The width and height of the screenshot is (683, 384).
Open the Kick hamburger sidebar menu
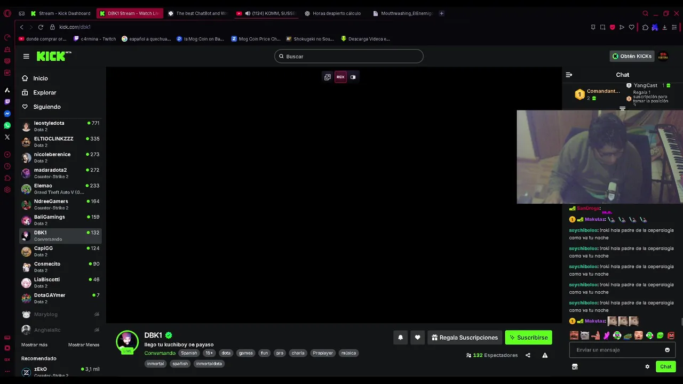[26, 56]
